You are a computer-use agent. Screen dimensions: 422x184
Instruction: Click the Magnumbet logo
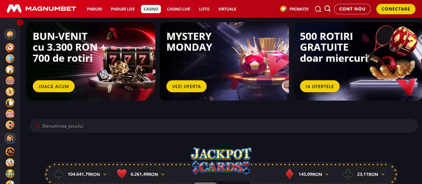point(41,9)
